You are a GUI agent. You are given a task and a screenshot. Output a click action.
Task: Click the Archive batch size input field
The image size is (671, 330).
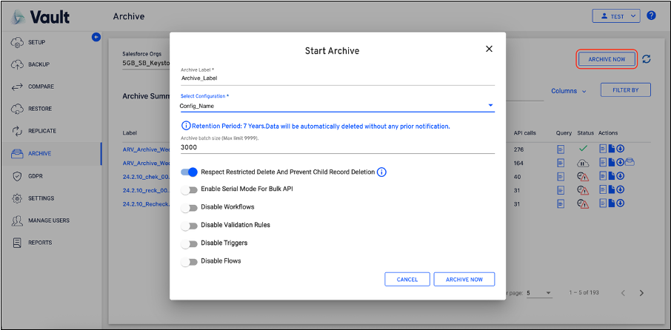337,147
